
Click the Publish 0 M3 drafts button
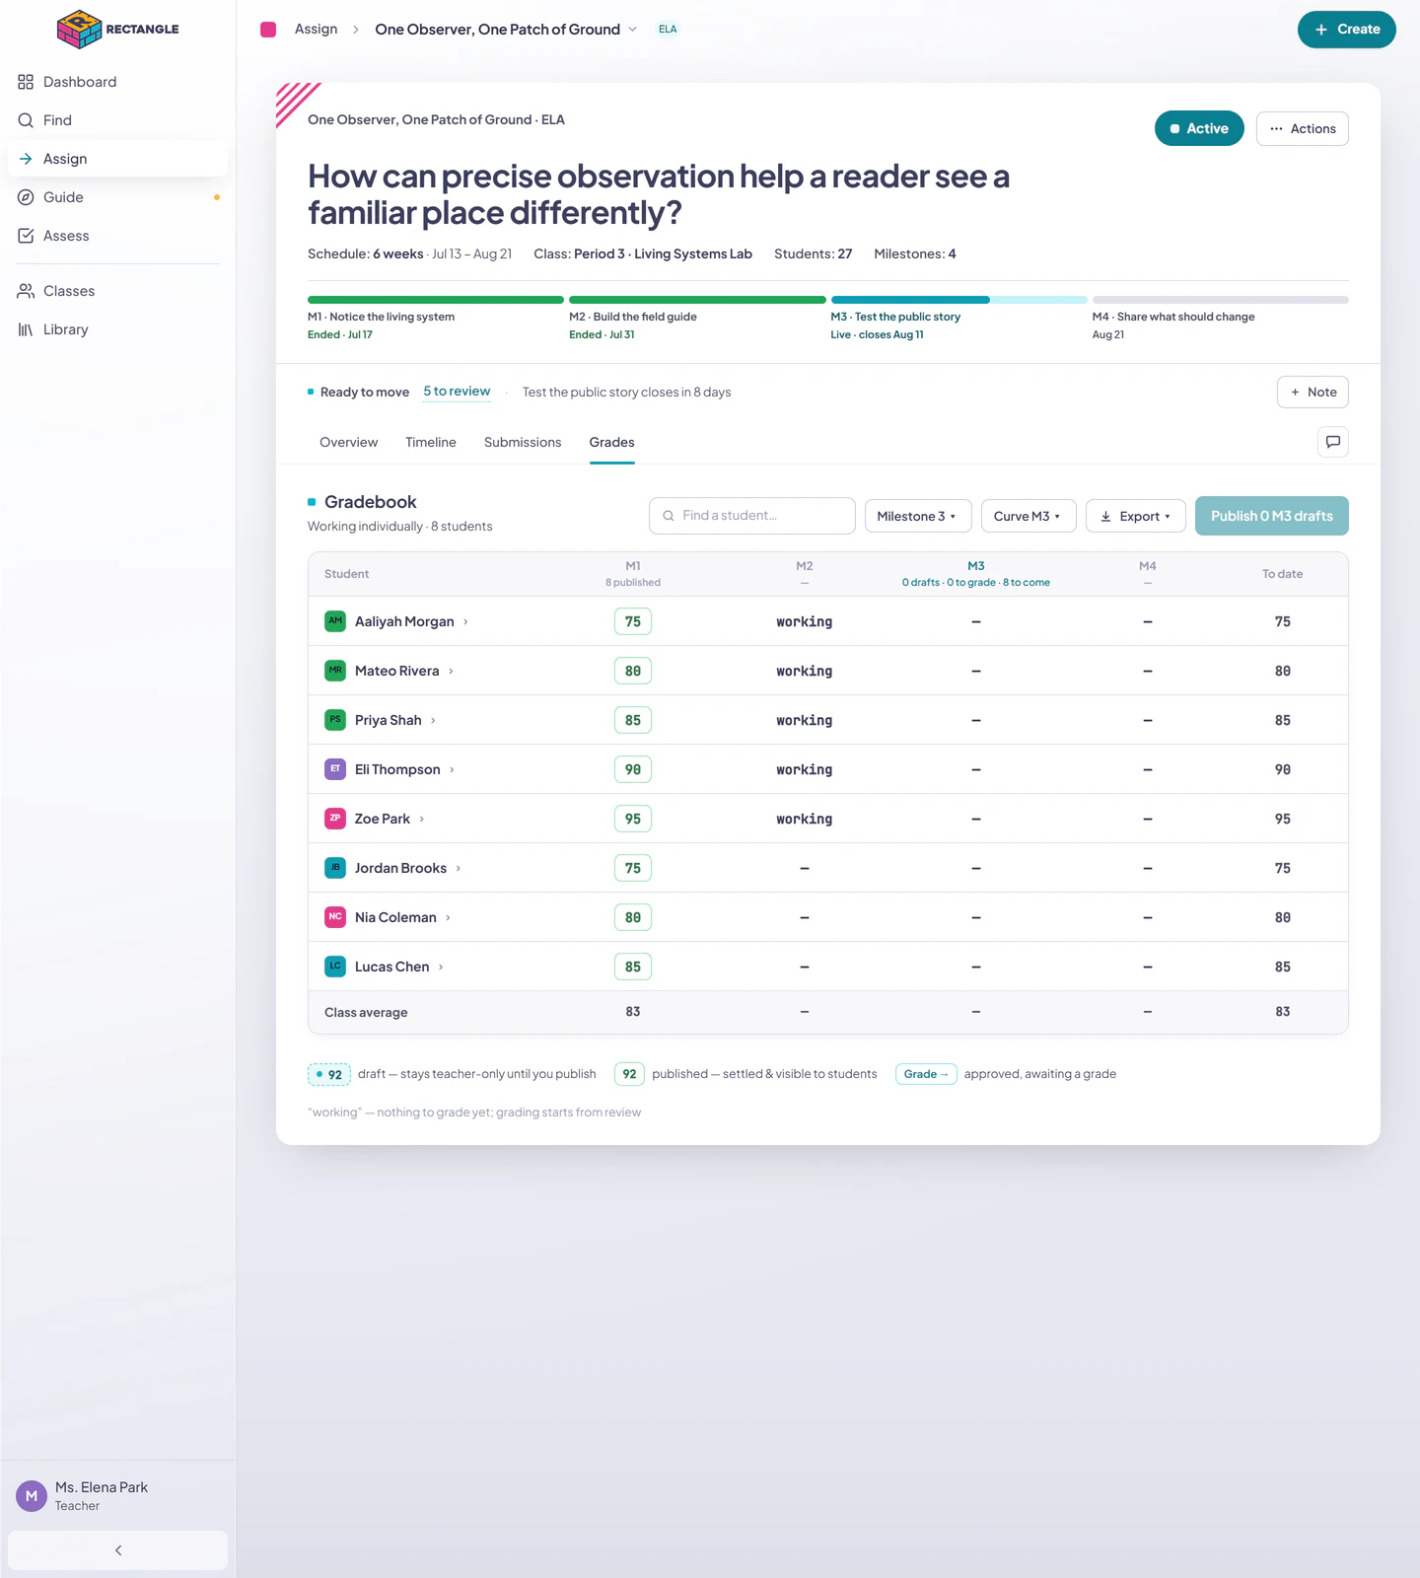coord(1271,516)
